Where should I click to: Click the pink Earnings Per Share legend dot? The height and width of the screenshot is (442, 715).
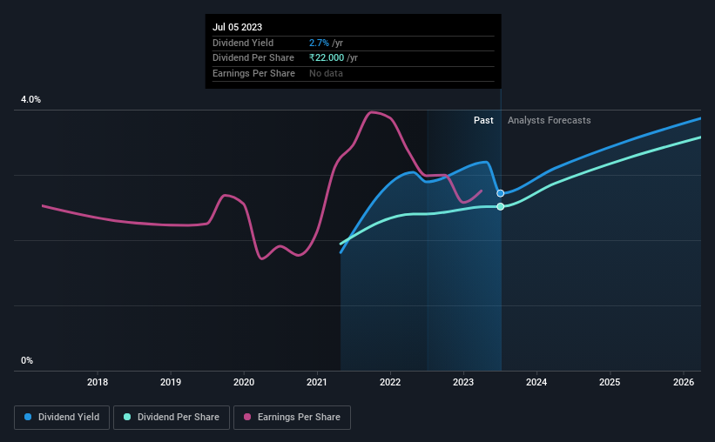[x=247, y=417]
